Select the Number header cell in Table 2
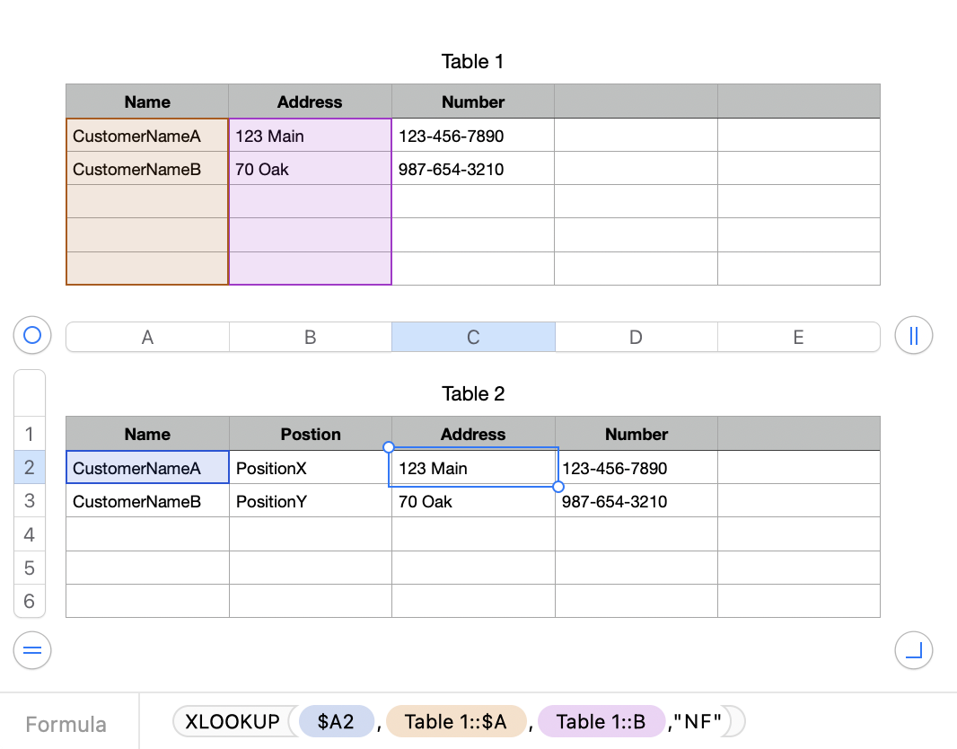Image resolution: width=957 pixels, height=749 pixels. pos(636,434)
